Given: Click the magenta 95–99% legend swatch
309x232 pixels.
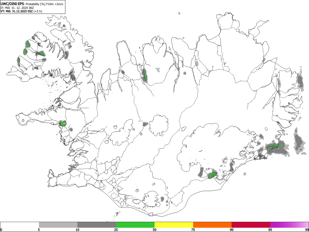Looking at the screenshot, I should point(289,225).
